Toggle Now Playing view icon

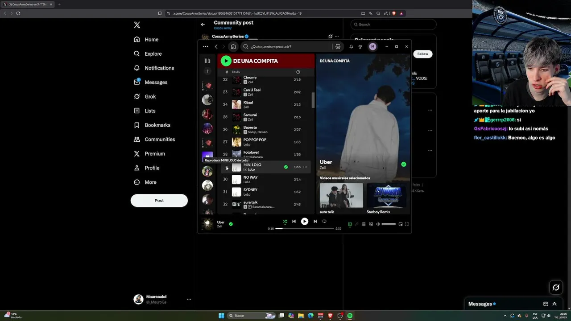coord(350,224)
